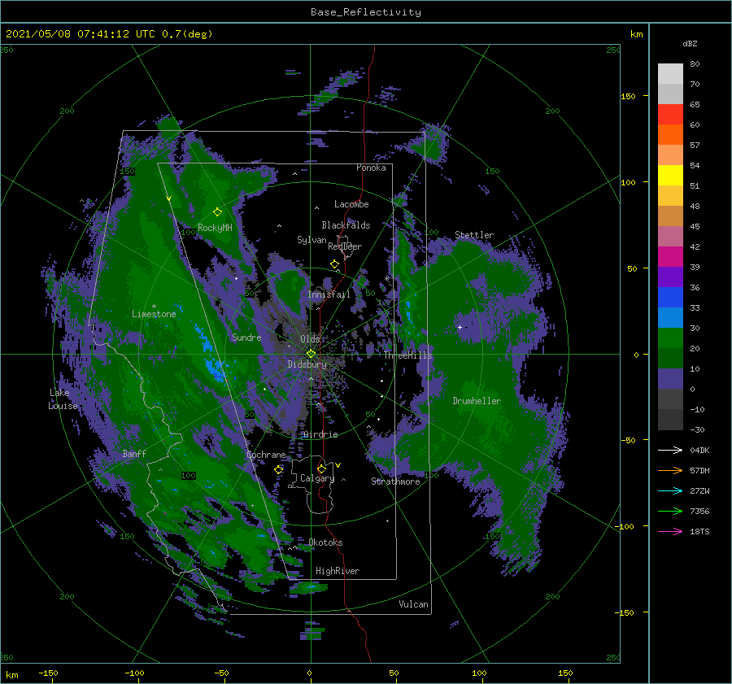Click the yellow station marker south of RedDeer

(x=335, y=264)
